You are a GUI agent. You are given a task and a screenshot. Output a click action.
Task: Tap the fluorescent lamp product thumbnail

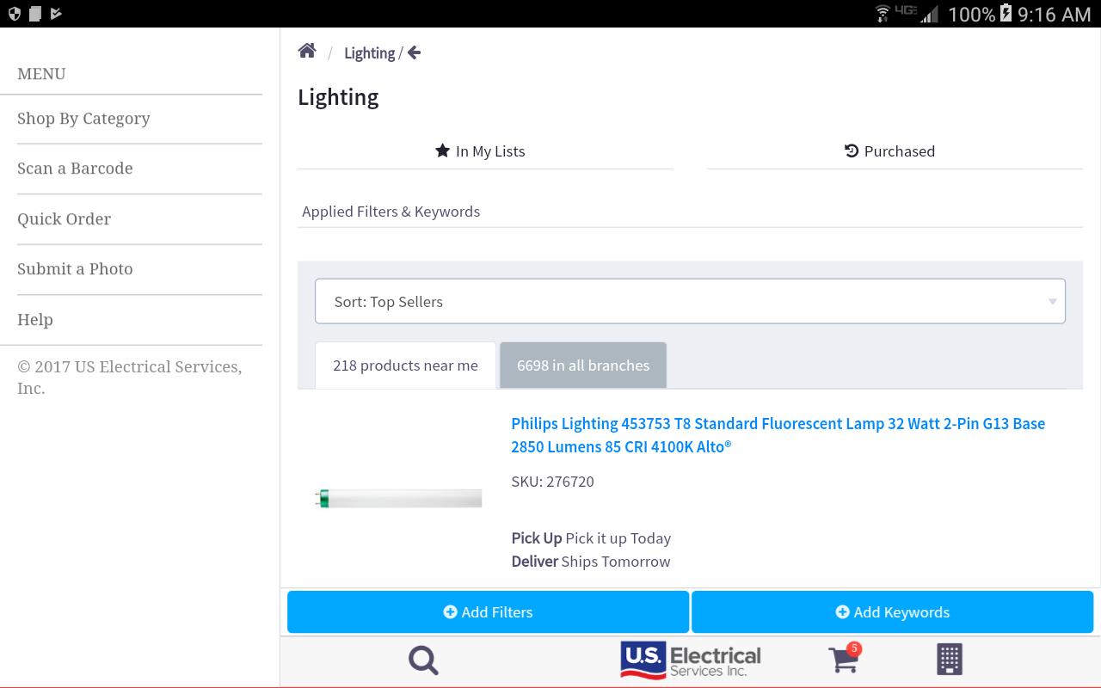[x=398, y=498]
